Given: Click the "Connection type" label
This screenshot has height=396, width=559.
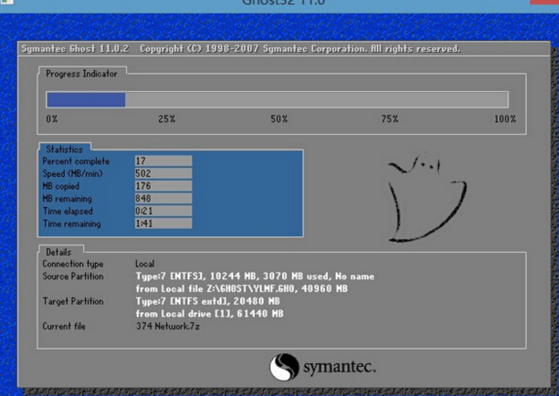Looking at the screenshot, I should coord(73,264).
